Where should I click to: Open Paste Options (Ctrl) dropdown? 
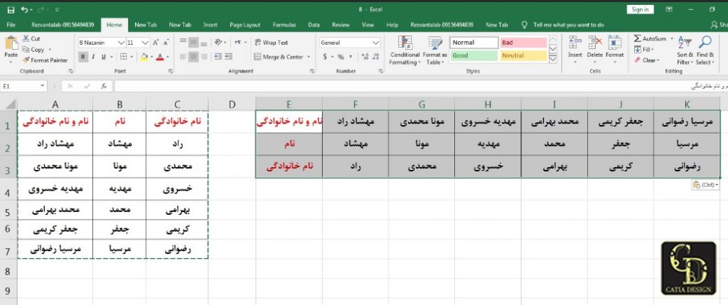click(705, 185)
